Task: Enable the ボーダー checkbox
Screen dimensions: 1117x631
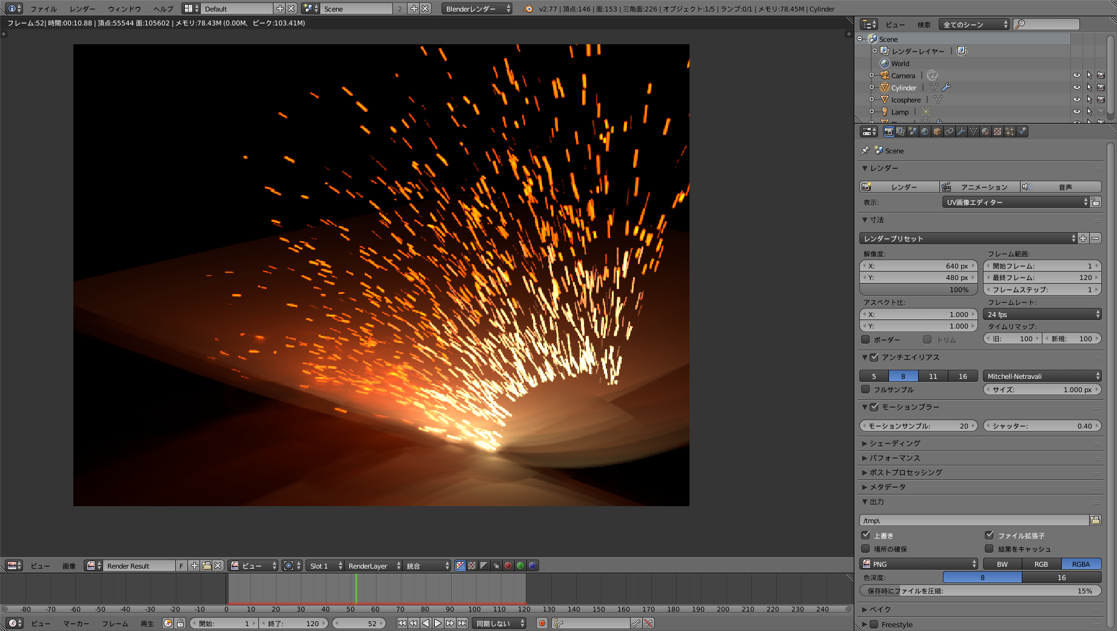Action: click(866, 339)
